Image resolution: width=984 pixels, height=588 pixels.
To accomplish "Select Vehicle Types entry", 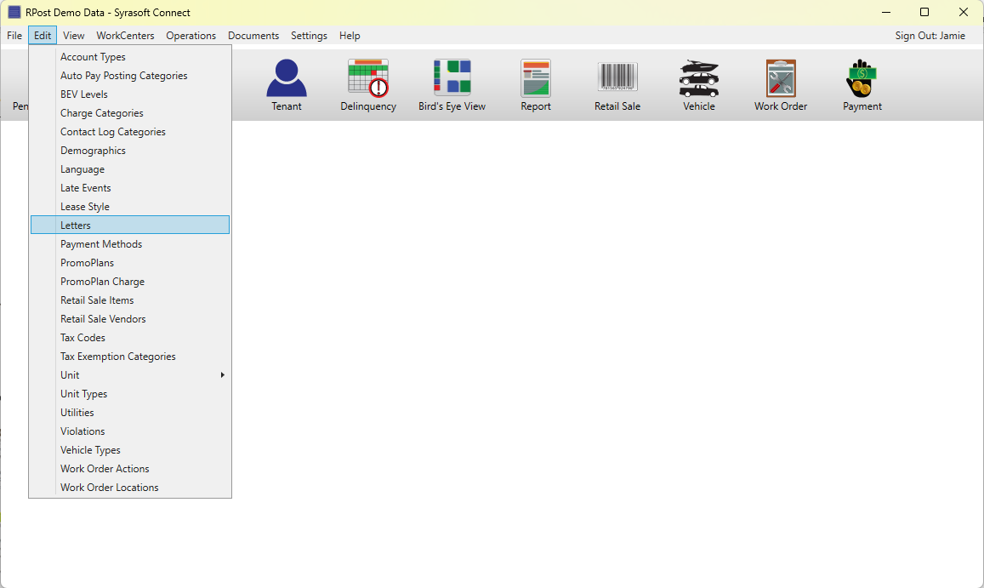I will 130,450.
